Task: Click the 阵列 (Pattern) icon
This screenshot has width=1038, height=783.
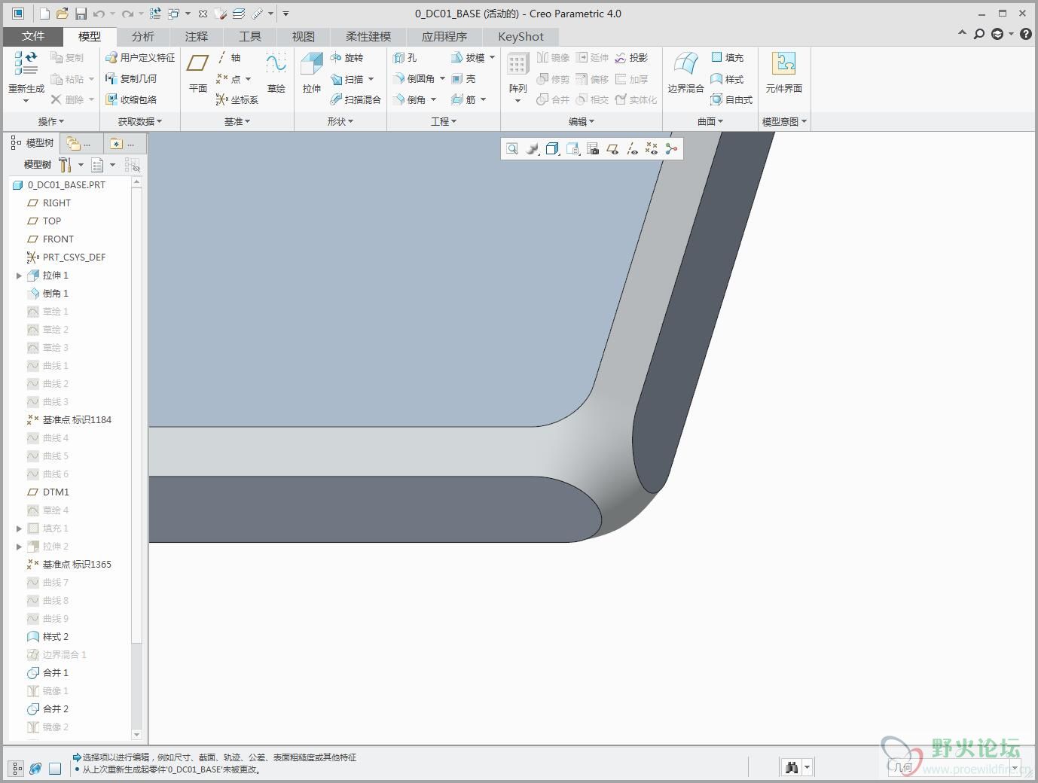Action: pos(517,66)
